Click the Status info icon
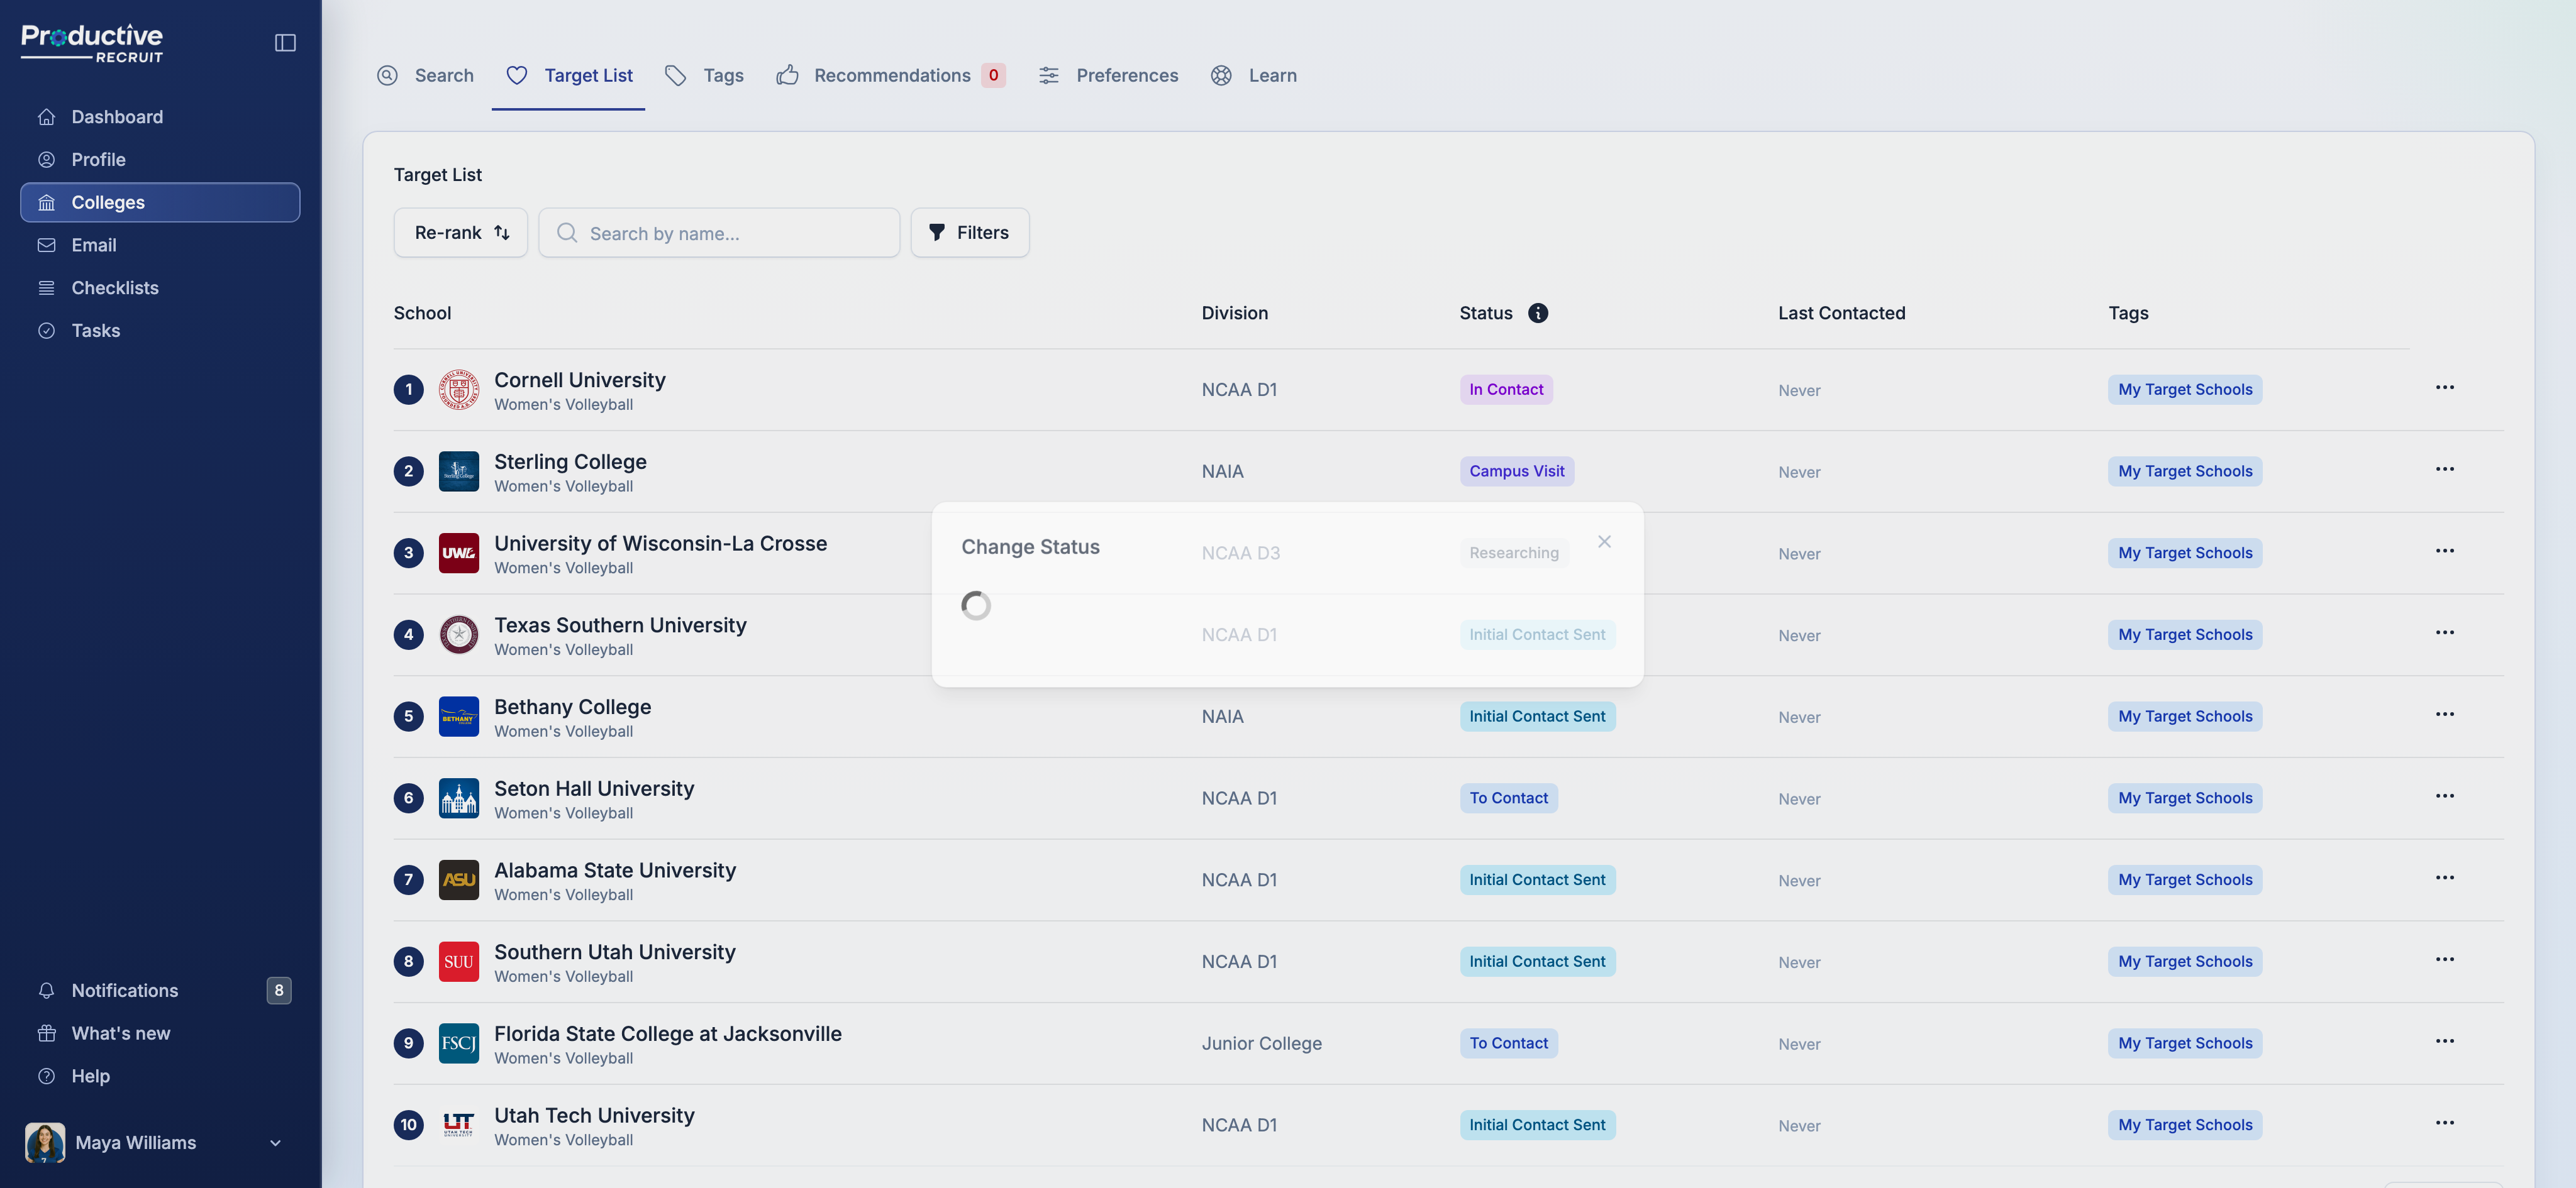2576x1188 pixels. pos(1538,313)
